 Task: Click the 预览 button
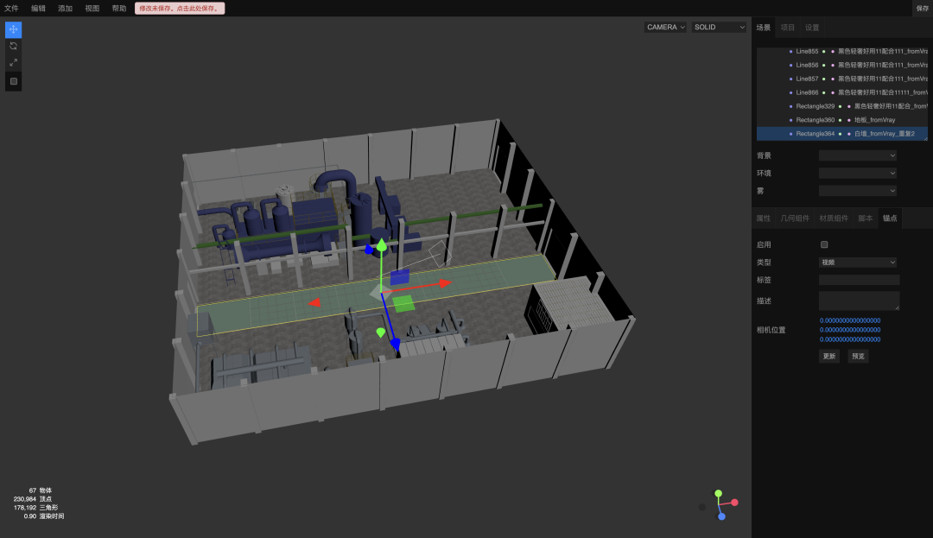pos(857,356)
